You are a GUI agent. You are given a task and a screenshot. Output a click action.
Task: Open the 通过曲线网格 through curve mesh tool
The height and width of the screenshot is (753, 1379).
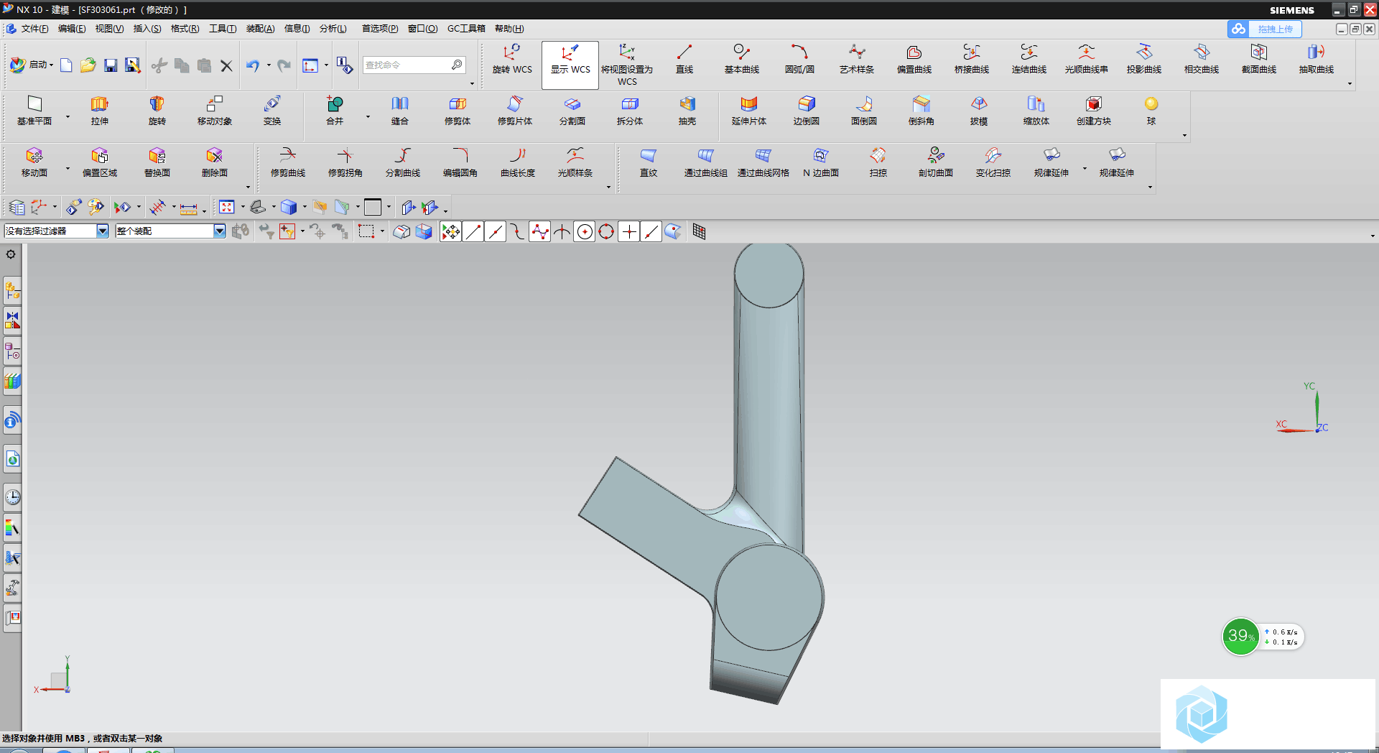tap(763, 163)
